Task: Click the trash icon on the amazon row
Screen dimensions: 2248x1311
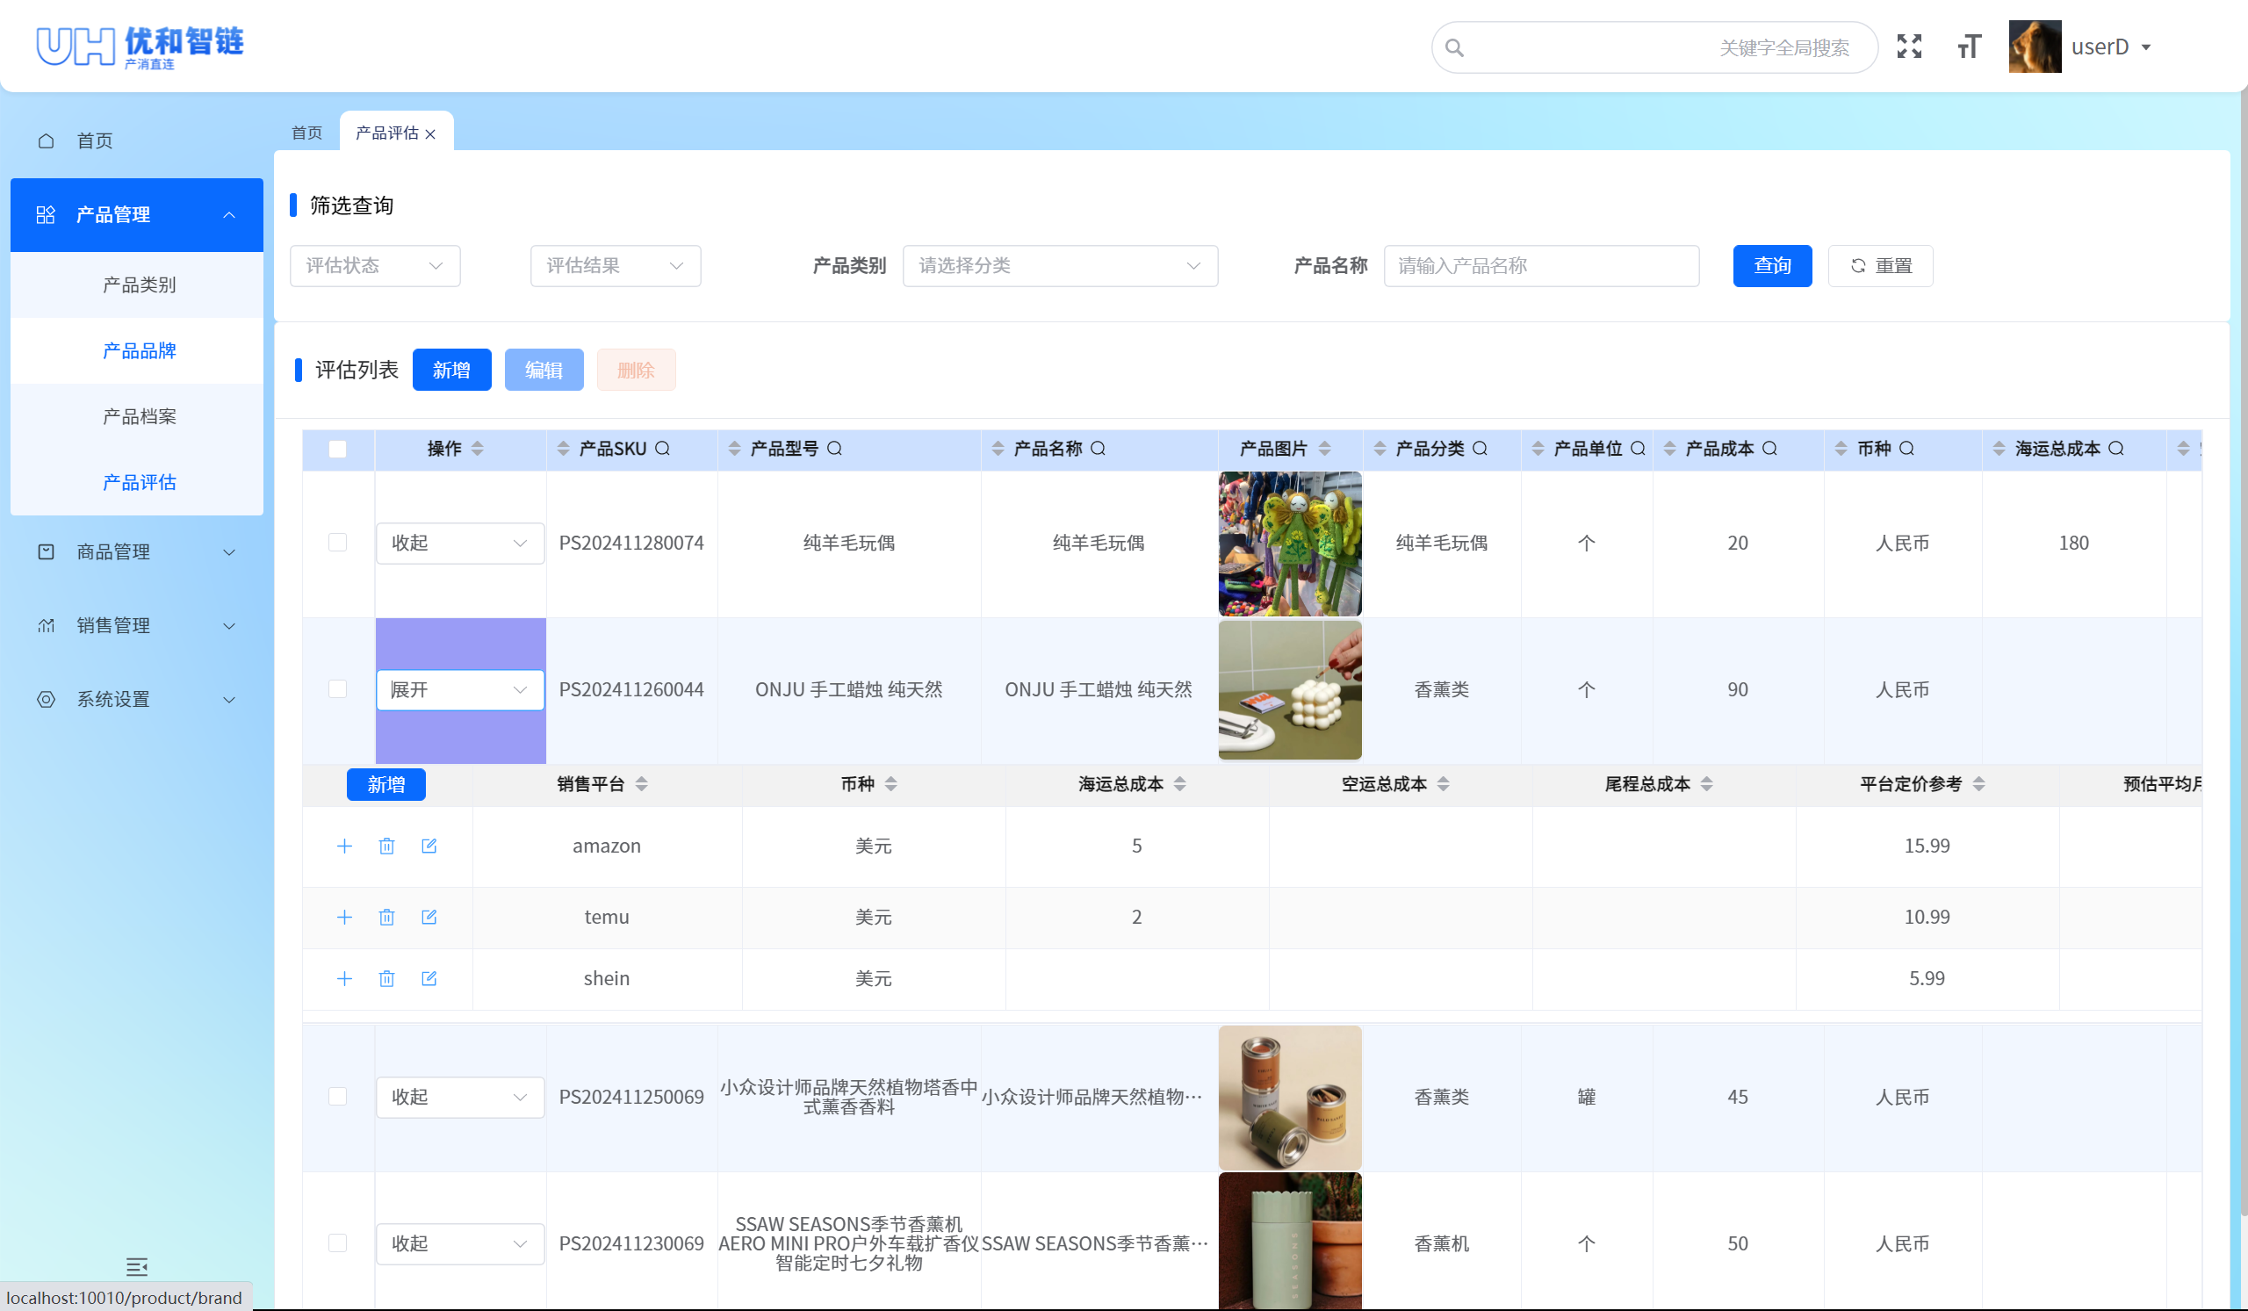Action: pyautogui.click(x=387, y=846)
